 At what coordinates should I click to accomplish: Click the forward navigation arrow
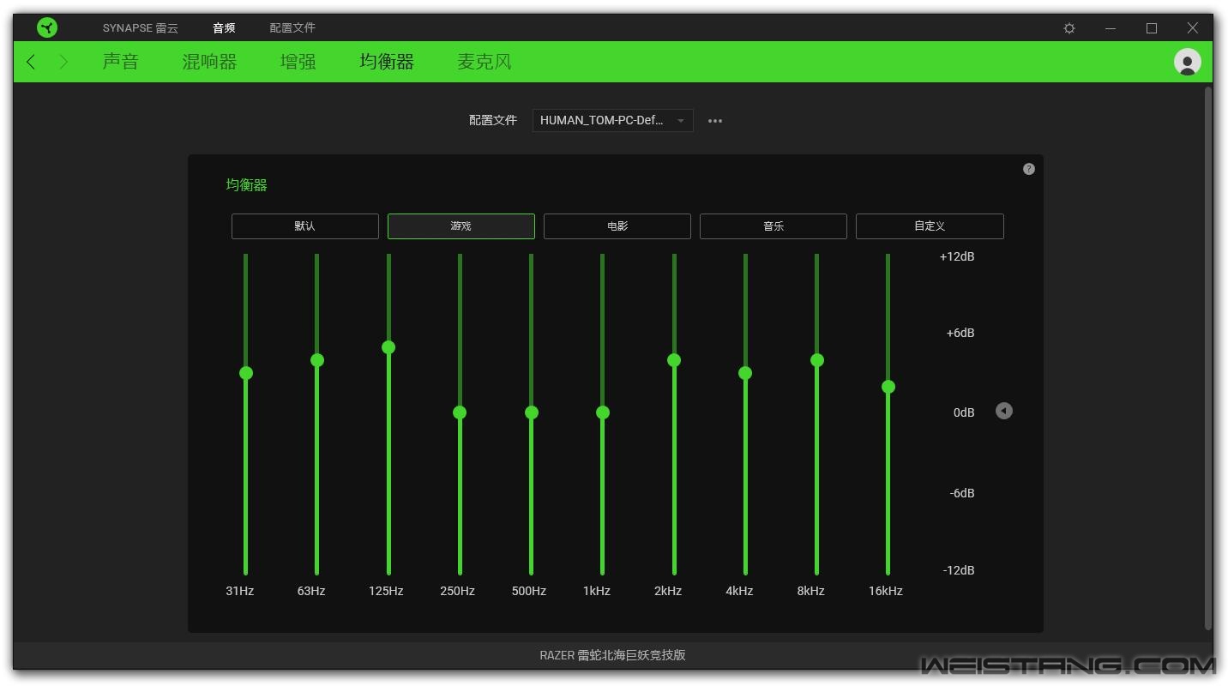[x=63, y=62]
